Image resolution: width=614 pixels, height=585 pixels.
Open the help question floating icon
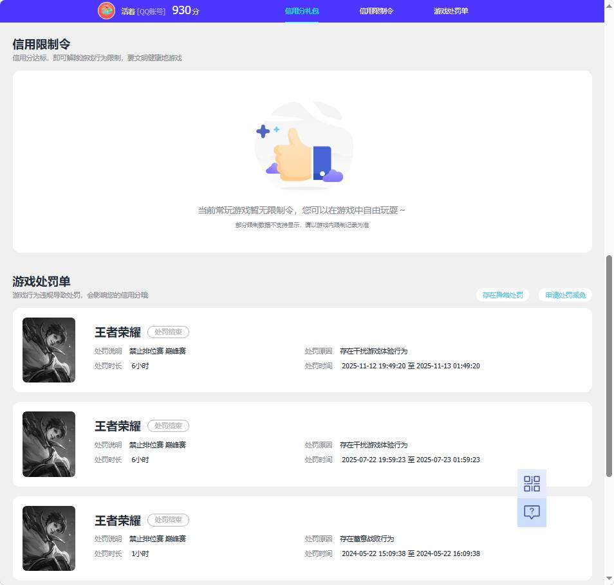(x=532, y=512)
